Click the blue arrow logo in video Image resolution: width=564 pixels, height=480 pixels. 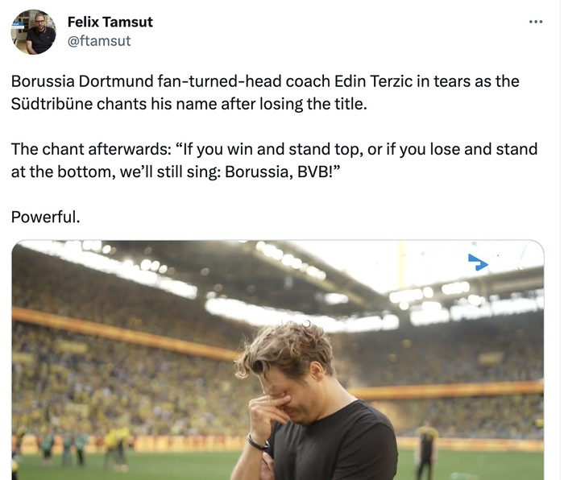tap(478, 263)
